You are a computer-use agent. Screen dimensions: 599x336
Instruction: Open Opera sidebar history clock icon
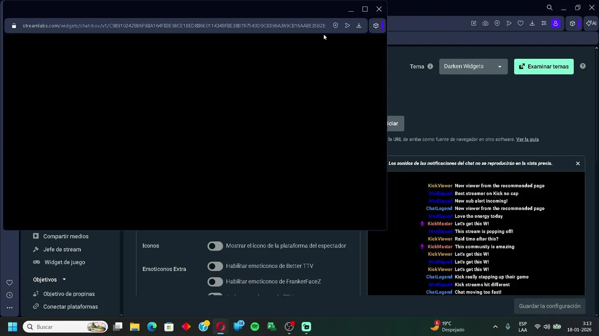(x=9, y=295)
